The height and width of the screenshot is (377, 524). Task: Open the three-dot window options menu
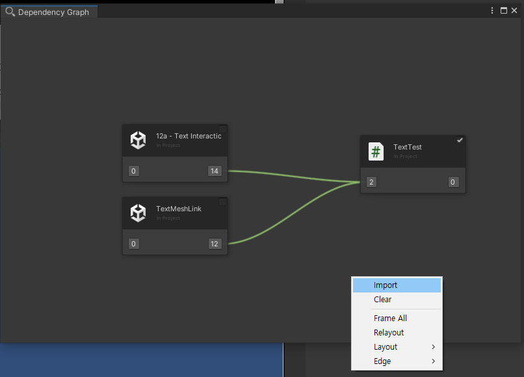point(492,10)
